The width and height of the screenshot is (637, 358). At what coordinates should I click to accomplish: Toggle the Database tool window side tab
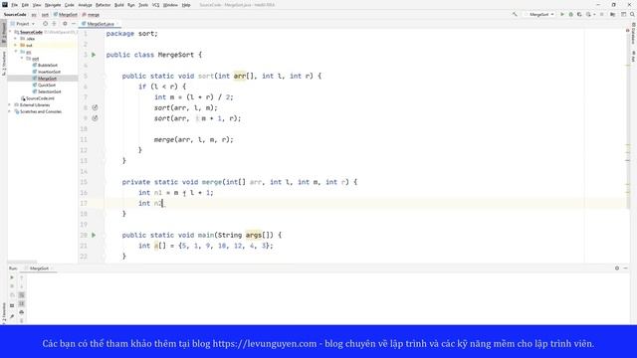(x=633, y=34)
